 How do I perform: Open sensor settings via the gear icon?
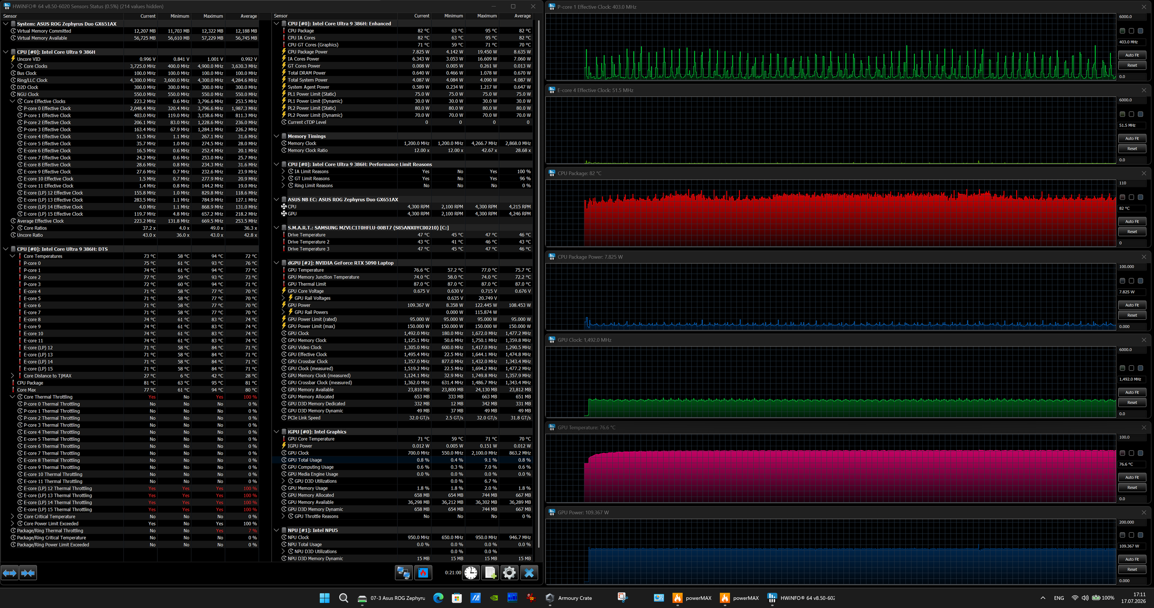click(x=509, y=573)
